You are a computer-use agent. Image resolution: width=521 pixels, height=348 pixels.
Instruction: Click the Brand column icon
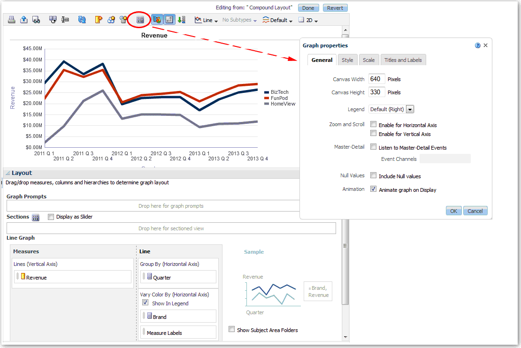(x=150, y=316)
